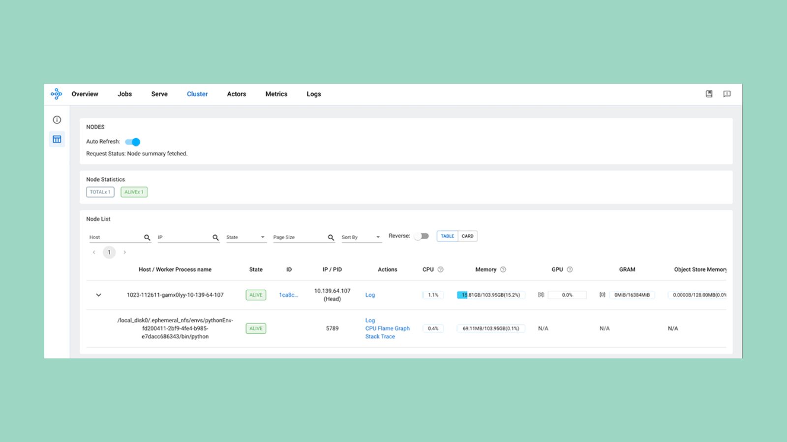The height and width of the screenshot is (442, 787).
Task: Click the GRAM column header
Action: [627, 270]
